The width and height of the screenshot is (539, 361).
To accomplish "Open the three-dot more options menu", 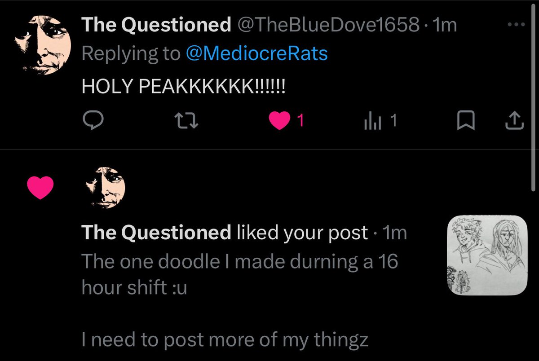I will [516, 25].
